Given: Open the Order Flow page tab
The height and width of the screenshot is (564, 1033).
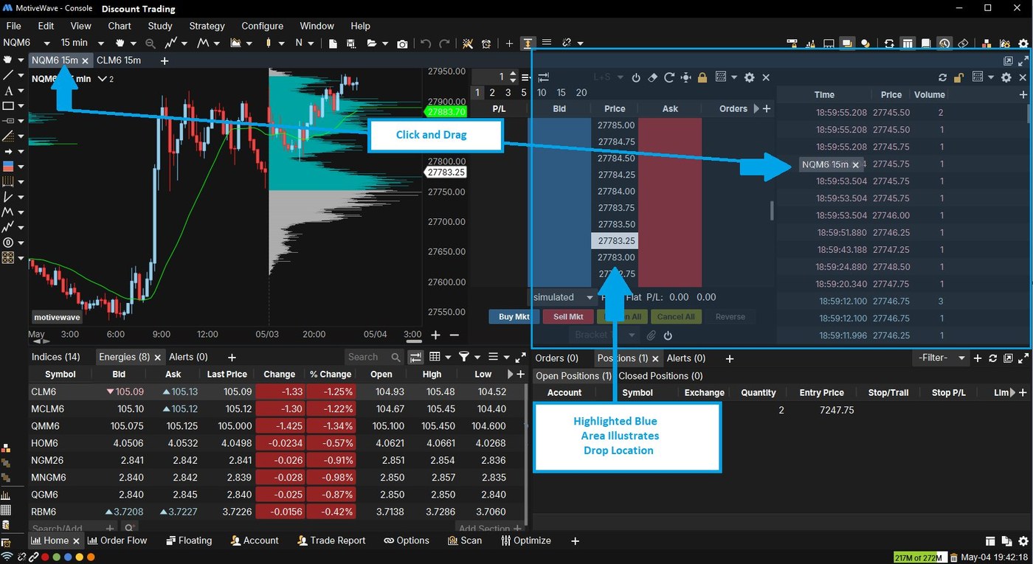Looking at the screenshot, I should [x=118, y=540].
